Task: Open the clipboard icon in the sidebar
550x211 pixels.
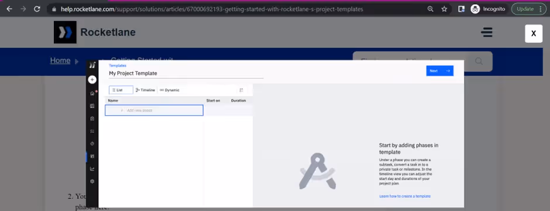Action: tap(92, 119)
